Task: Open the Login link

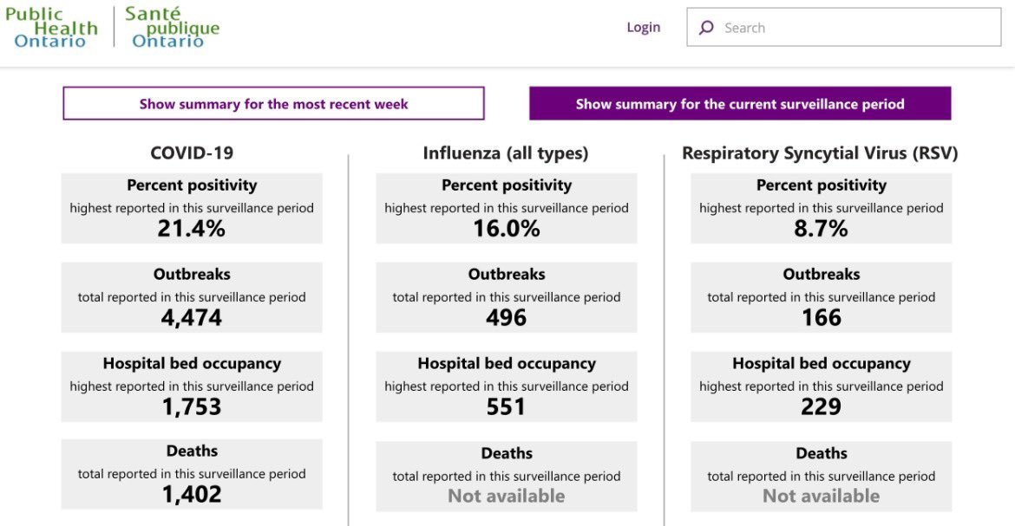Action: (644, 27)
